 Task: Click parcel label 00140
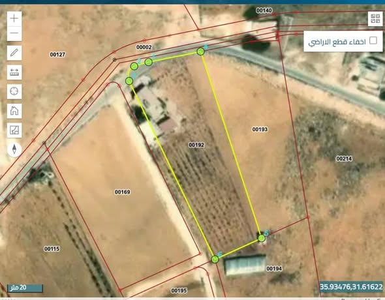tap(264, 10)
